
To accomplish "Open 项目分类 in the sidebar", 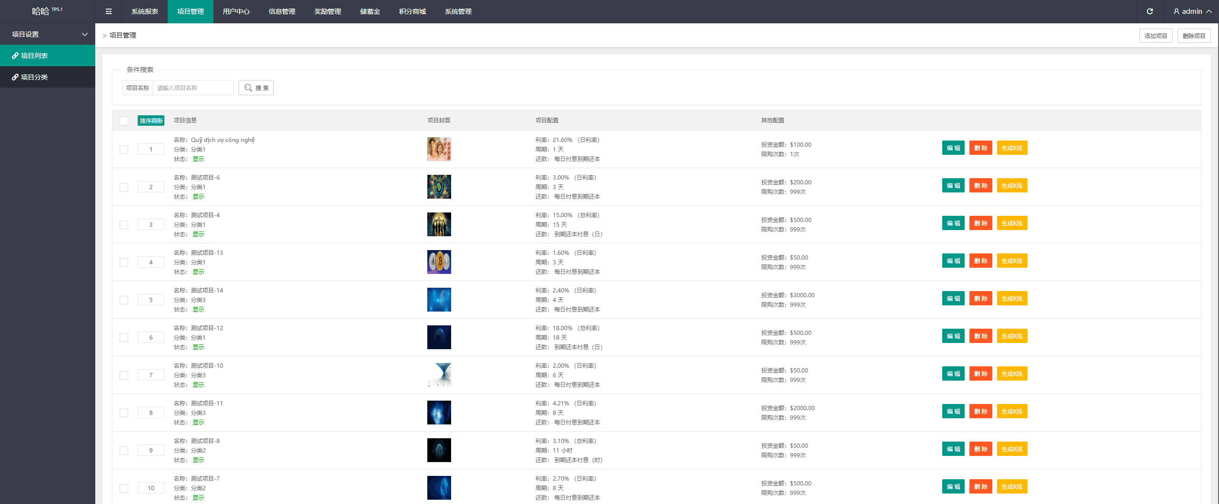I will pyautogui.click(x=48, y=77).
